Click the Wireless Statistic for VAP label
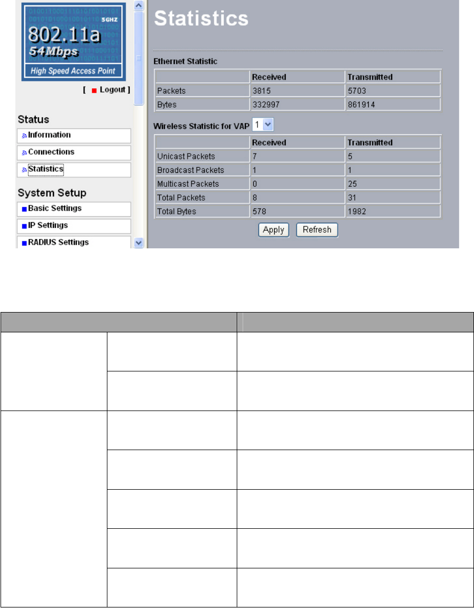The height and width of the screenshot is (608, 474). (x=202, y=126)
